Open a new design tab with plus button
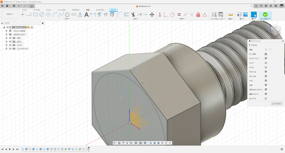 256,6
